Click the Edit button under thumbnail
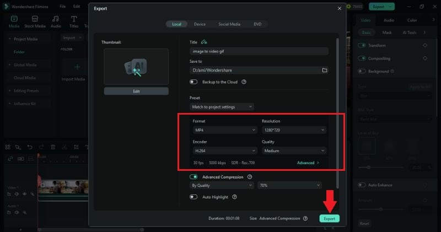Image resolution: width=441 pixels, height=232 pixels. [x=136, y=91]
